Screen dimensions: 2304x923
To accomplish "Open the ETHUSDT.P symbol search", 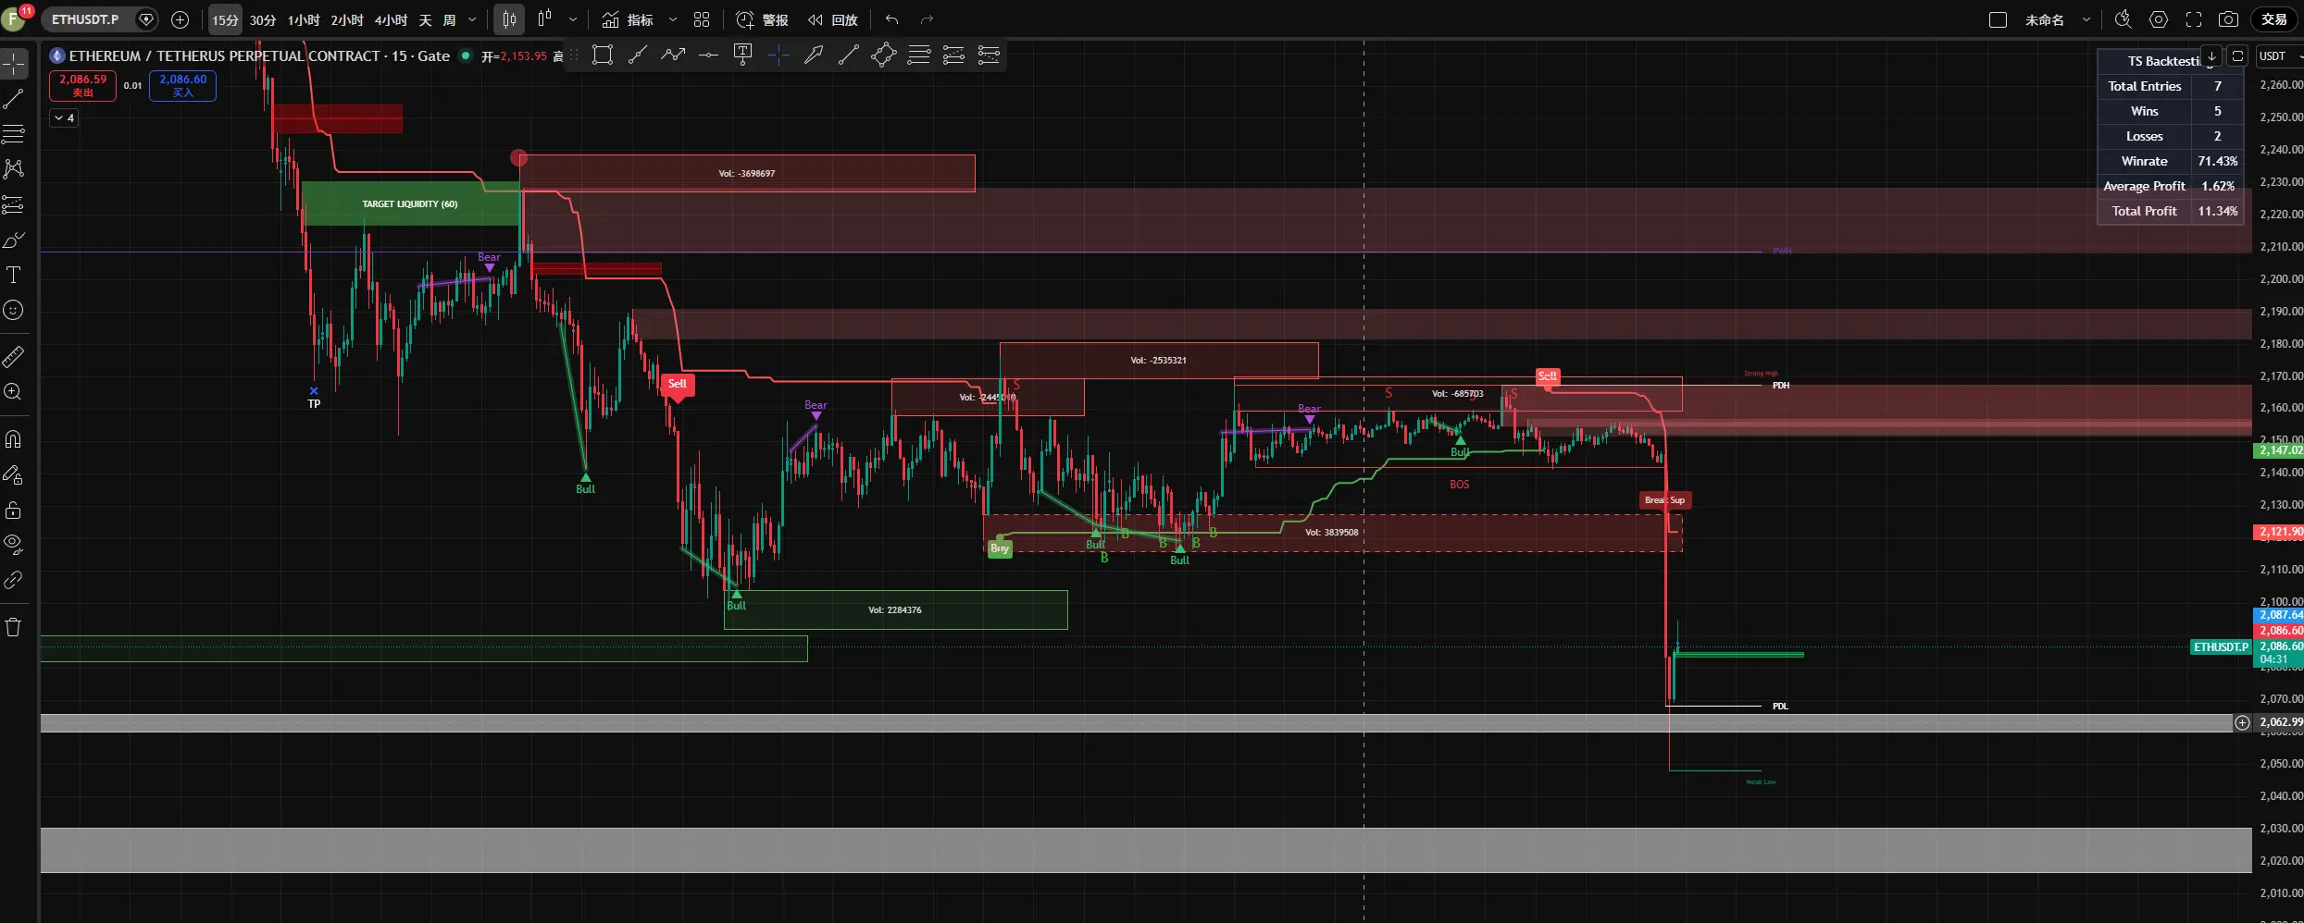I will coord(85,19).
